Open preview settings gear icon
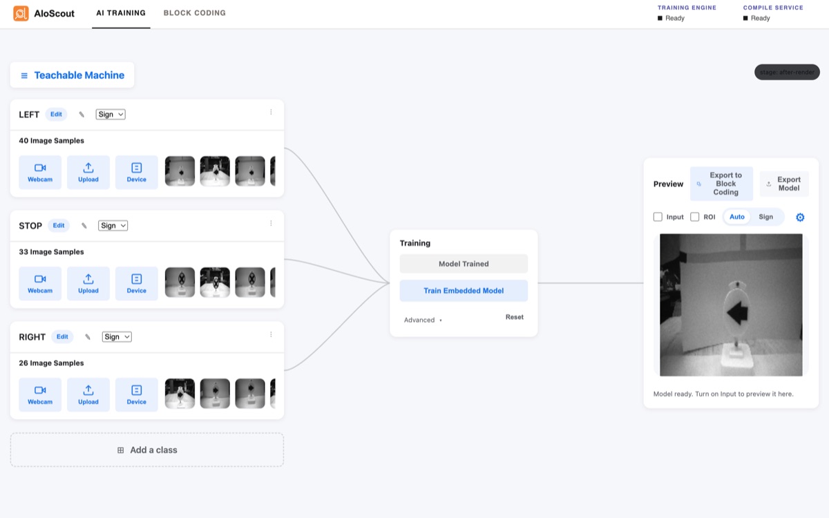Viewport: 829px width, 518px height. click(x=800, y=217)
